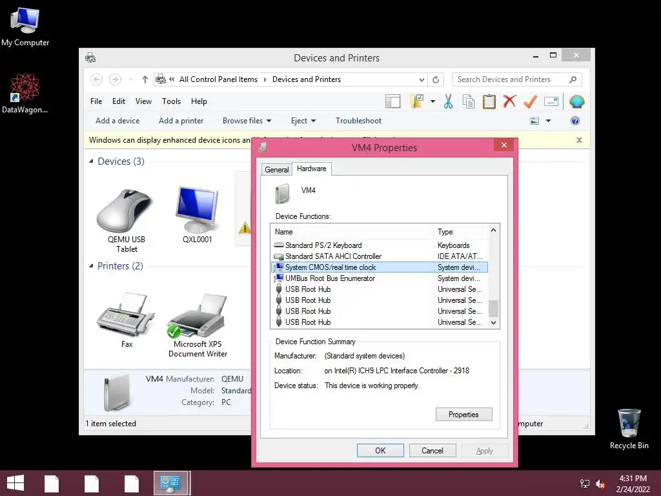Open the Tools menu
The height and width of the screenshot is (496, 661).
(171, 101)
